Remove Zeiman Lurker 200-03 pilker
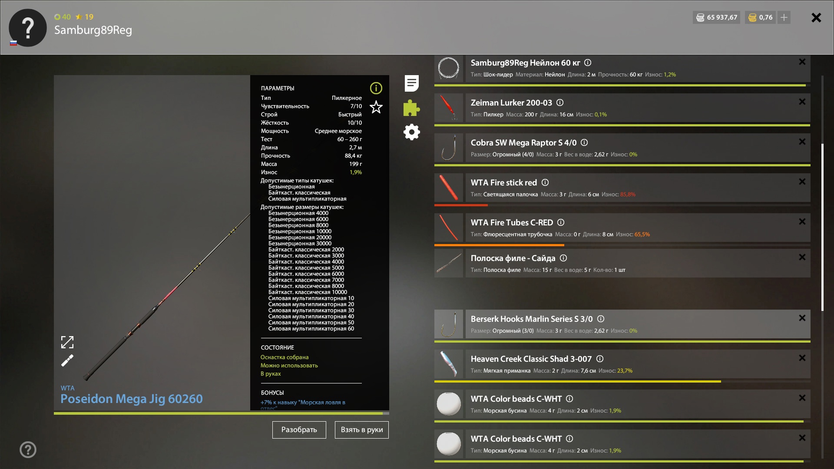Screen dimensions: 834x469 point(802,102)
